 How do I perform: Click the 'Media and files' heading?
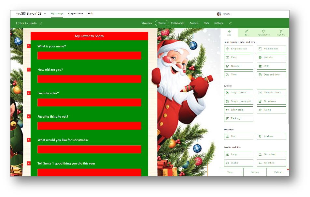coord(232,148)
